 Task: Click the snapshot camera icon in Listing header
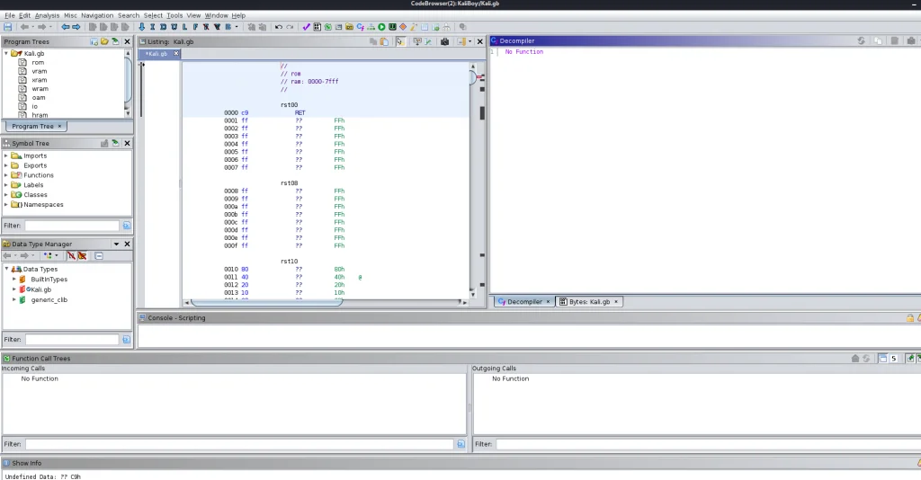[444, 42]
